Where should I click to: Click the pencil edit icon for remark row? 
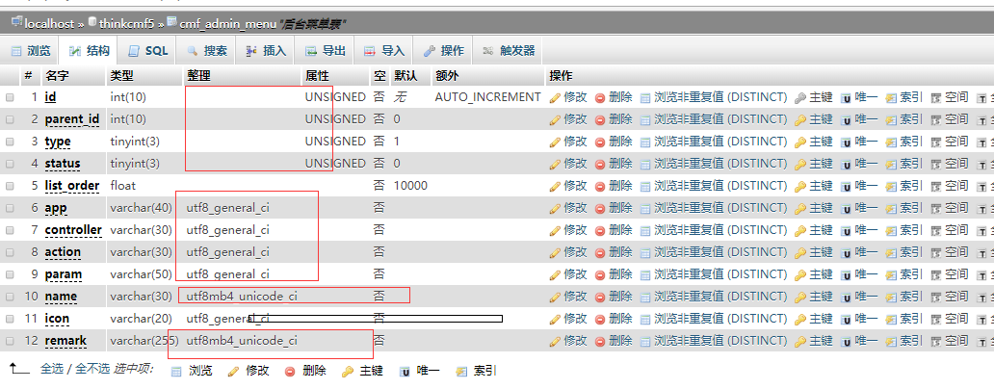point(555,341)
